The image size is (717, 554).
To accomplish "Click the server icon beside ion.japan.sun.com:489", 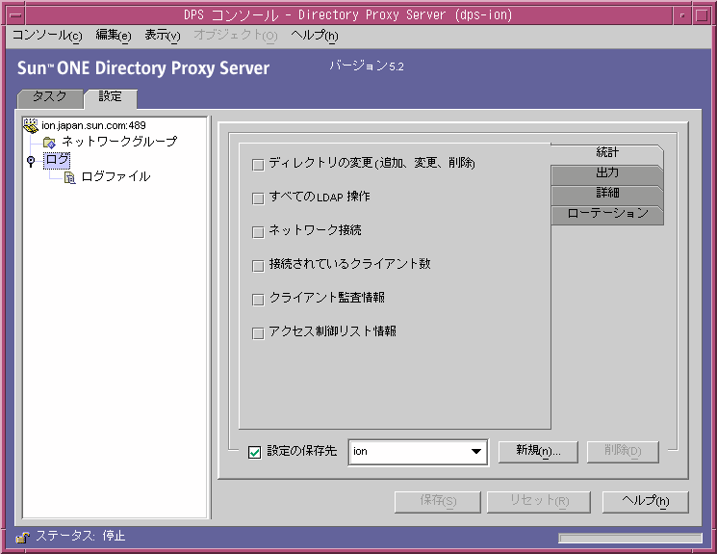I will point(31,125).
